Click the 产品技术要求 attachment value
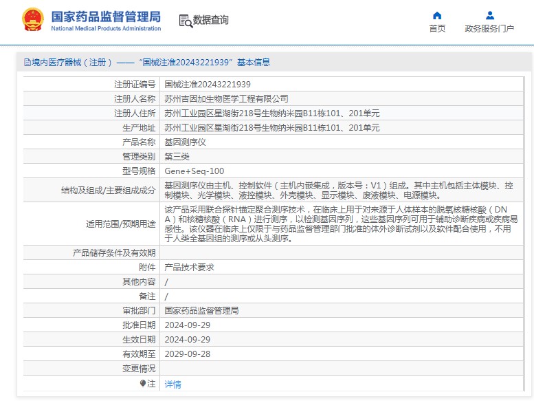 (x=190, y=268)
